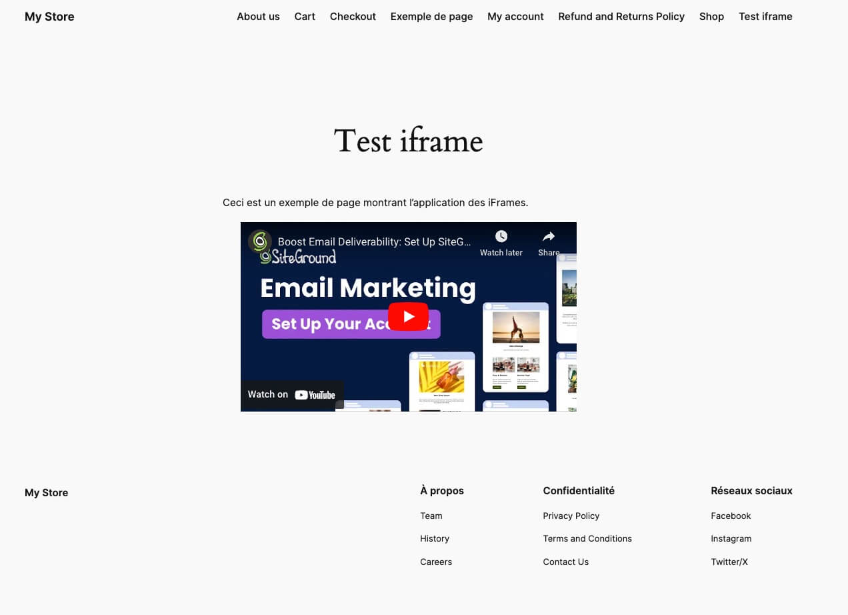Screen dimensions: 848x615
Task: Select Test iframe in the navigation
Action: tap(765, 17)
